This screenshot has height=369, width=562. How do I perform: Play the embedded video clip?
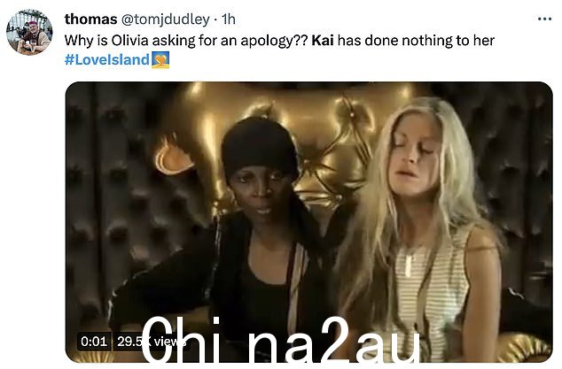coord(308,222)
